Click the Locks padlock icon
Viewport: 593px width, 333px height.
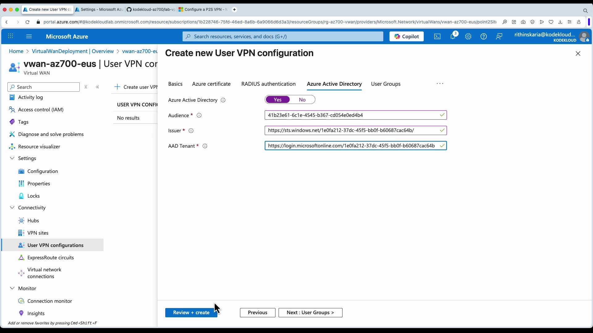click(21, 196)
